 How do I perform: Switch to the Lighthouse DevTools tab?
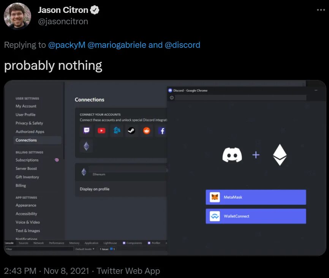pos(110,243)
